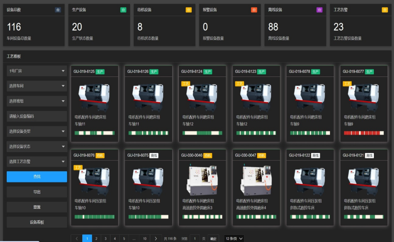Click the red badge on 报警设备 card
Screen dimensions: 394x242
tap(254, 9)
